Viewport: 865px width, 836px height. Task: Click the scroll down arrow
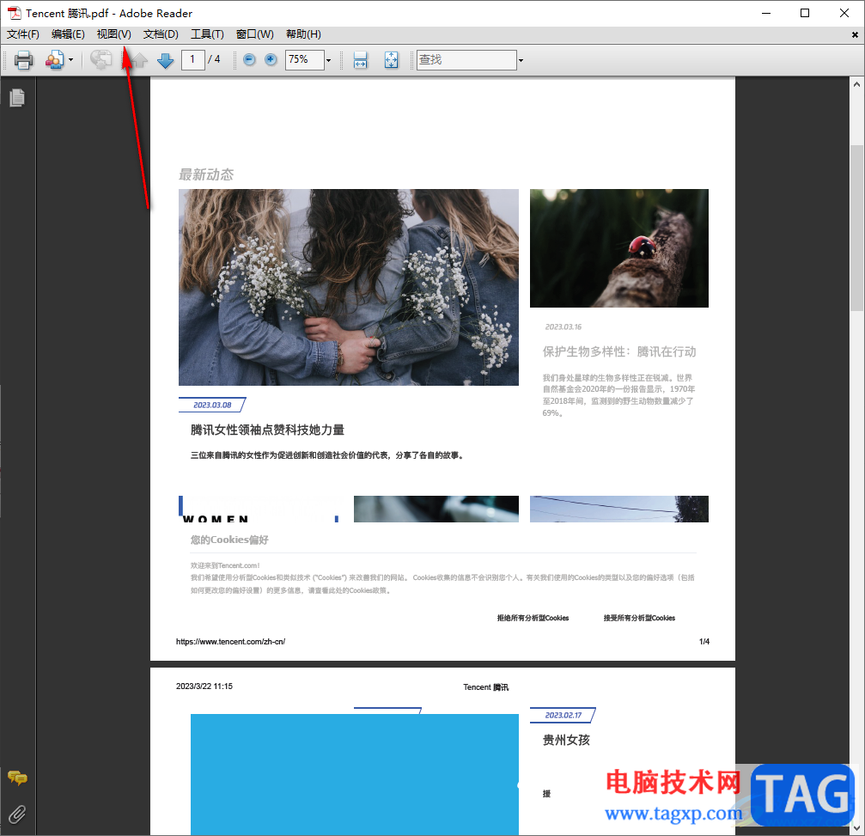pos(856,828)
